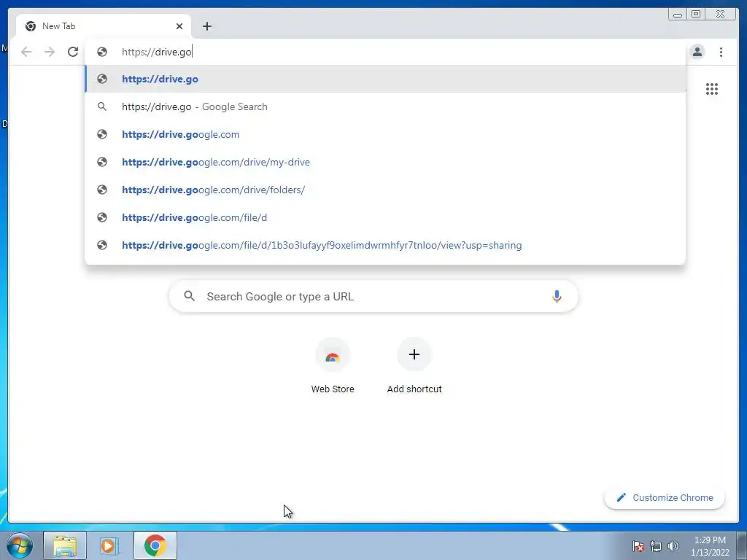This screenshot has height=560, width=747.
Task: Click the magnifier icon in the search box
Action: tap(189, 296)
